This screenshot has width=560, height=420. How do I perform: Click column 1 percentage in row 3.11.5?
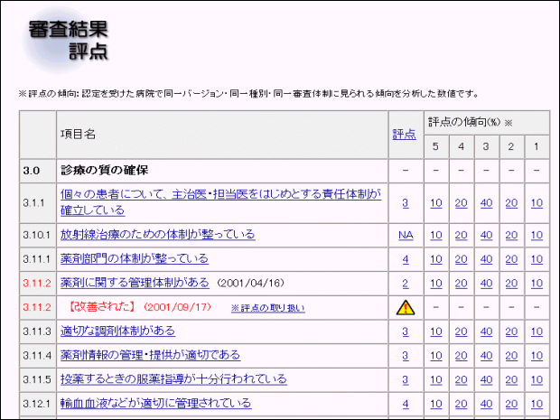537,379
